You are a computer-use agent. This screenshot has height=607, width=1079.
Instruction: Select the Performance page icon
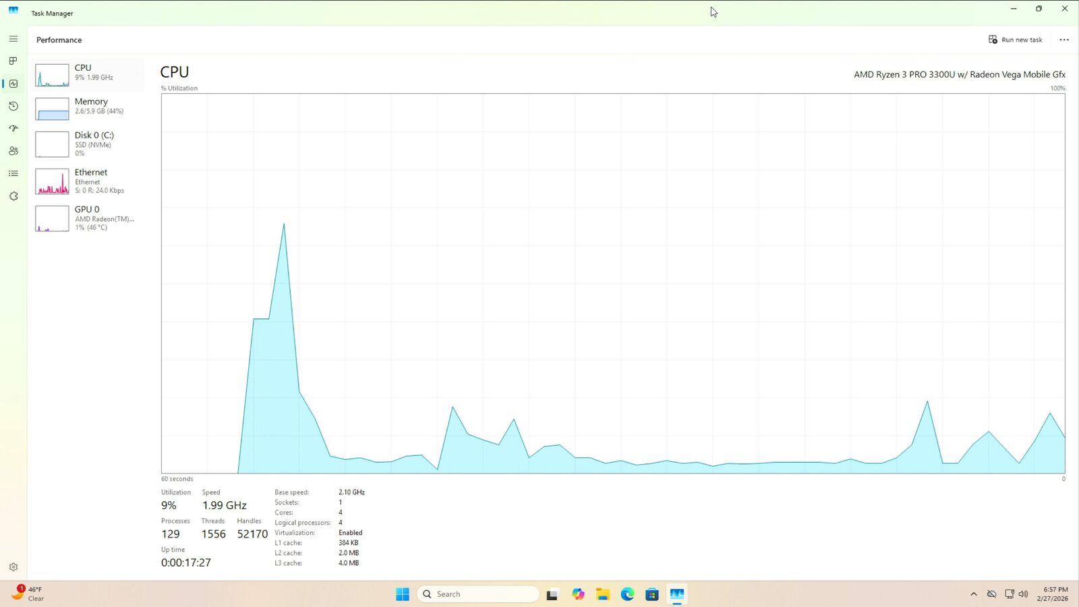pos(13,84)
